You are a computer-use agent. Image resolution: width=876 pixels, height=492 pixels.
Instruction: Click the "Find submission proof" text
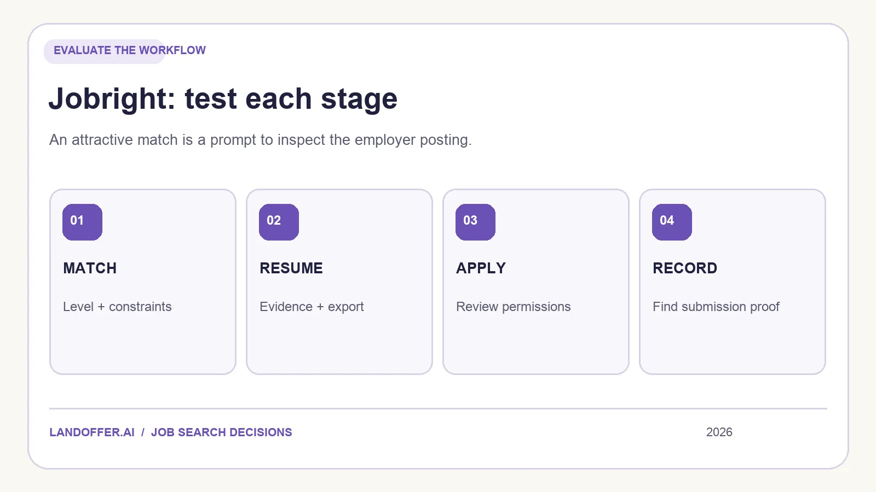tap(716, 307)
